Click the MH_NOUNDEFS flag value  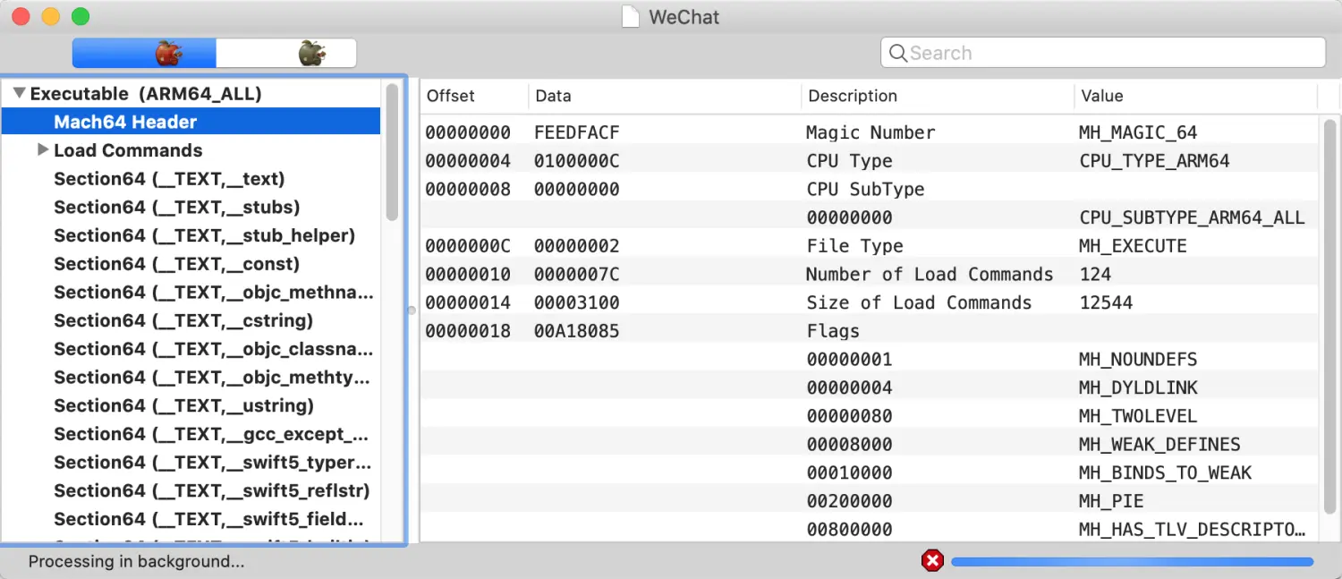[x=1138, y=359]
